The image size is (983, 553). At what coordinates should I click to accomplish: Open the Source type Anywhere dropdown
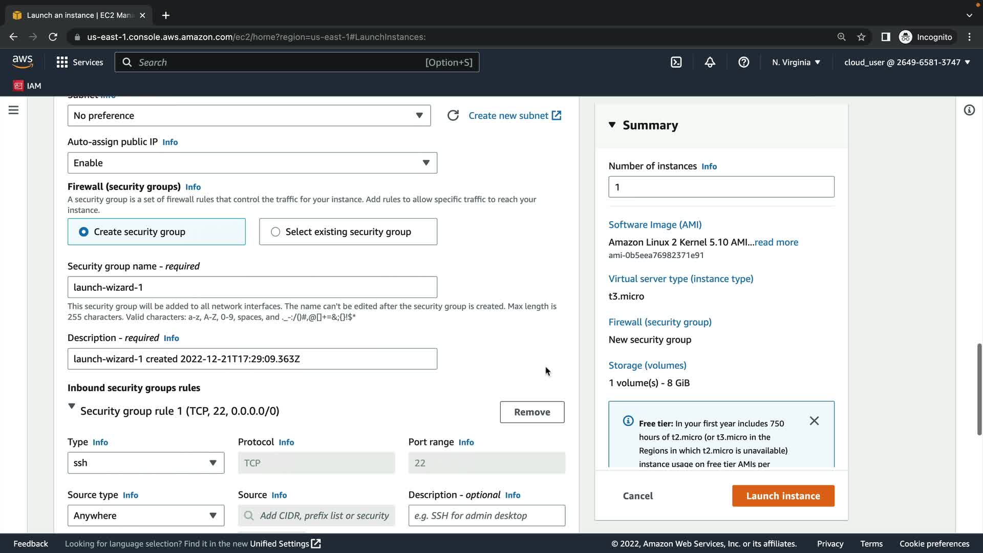[146, 516]
